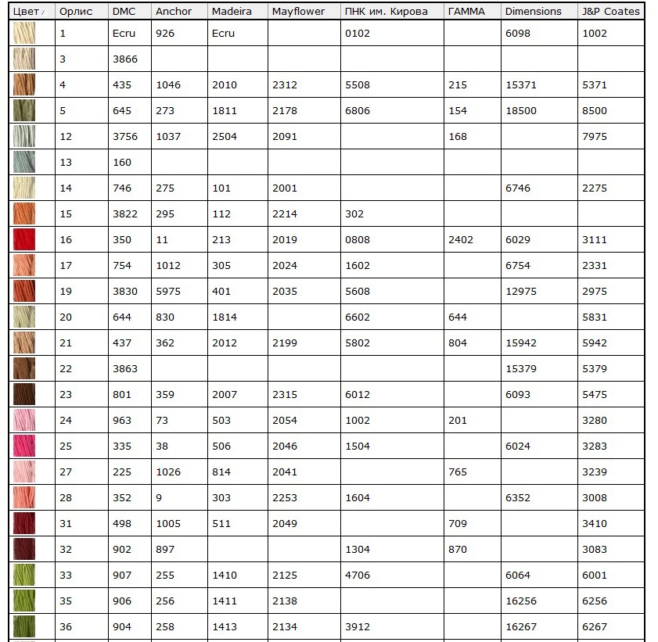Screen dimensions: 658x642
Task: Click Dimensions value 18500
Action: (521, 111)
